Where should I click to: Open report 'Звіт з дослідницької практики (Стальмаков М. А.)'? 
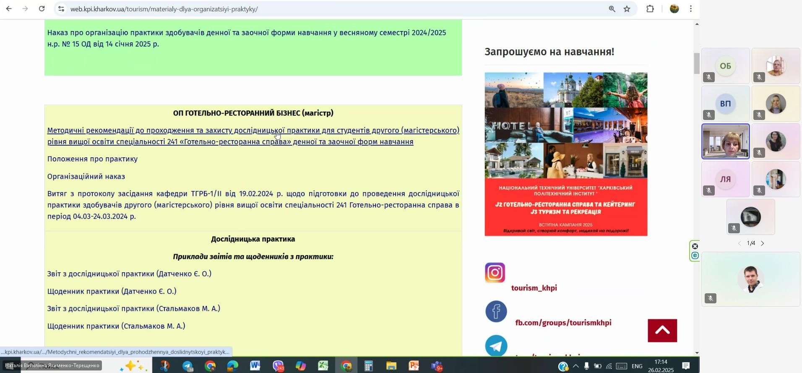pyautogui.click(x=133, y=309)
